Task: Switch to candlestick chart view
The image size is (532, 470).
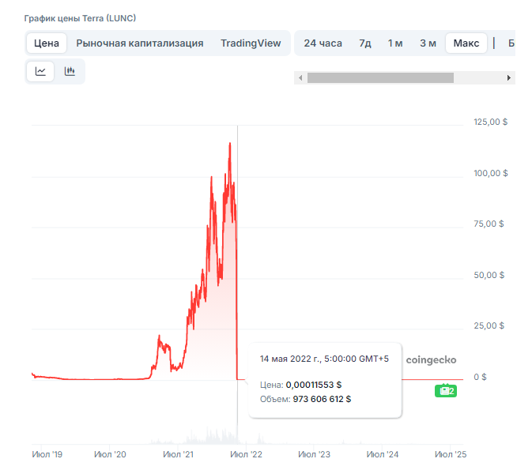Action: point(70,71)
